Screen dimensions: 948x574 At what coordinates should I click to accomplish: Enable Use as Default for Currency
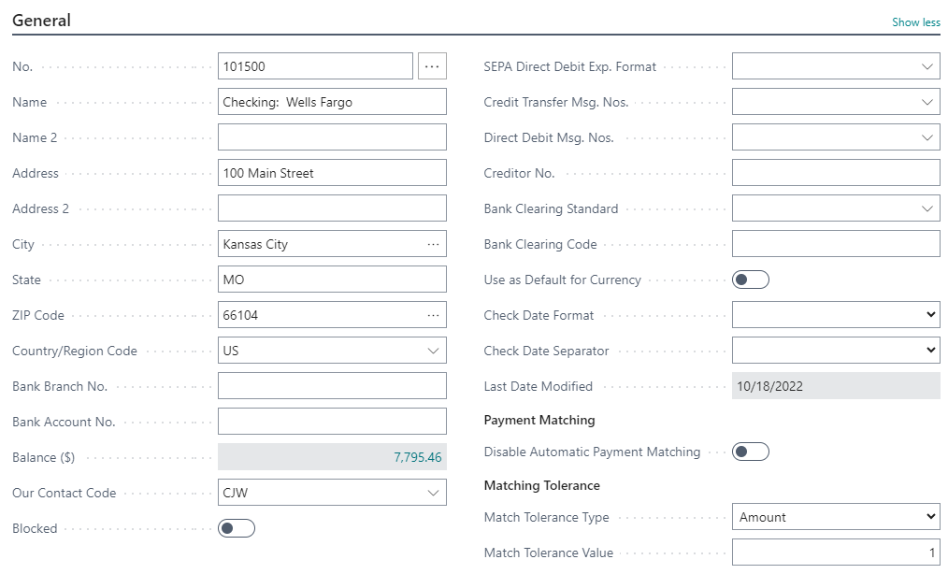coord(751,280)
